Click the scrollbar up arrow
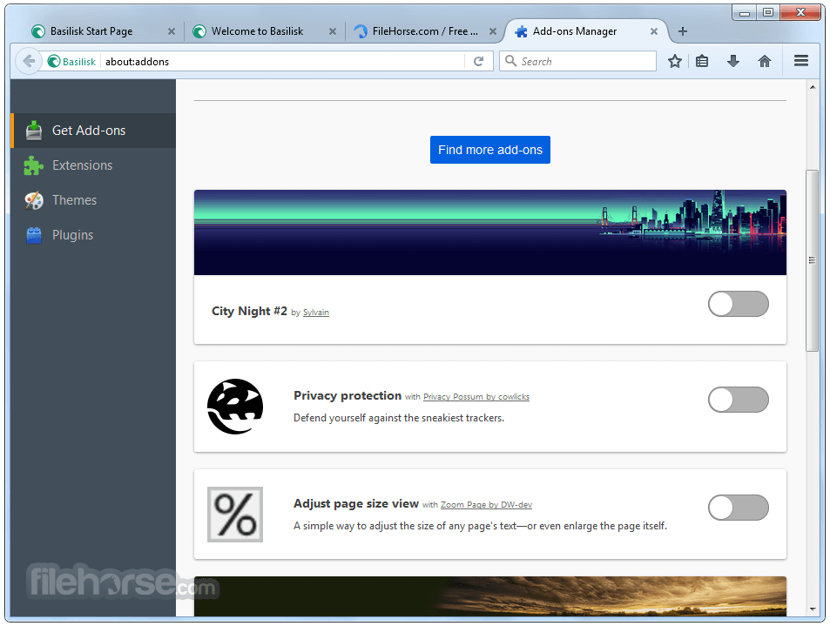 (x=813, y=87)
